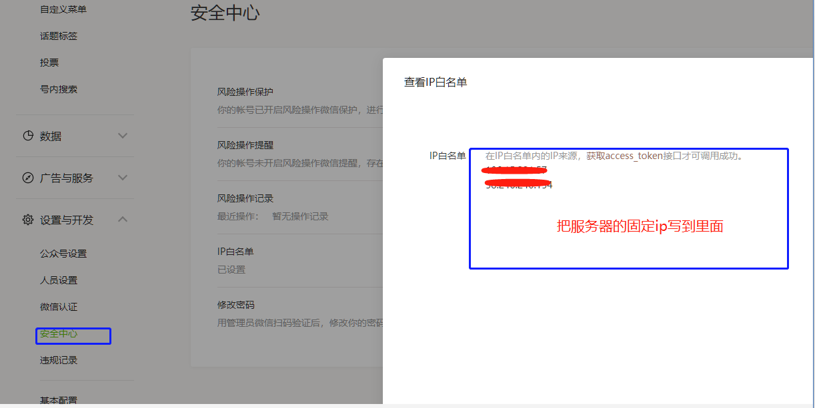Open 自定义菜单 in the sidebar
The width and height of the screenshot is (815, 408).
63,9
